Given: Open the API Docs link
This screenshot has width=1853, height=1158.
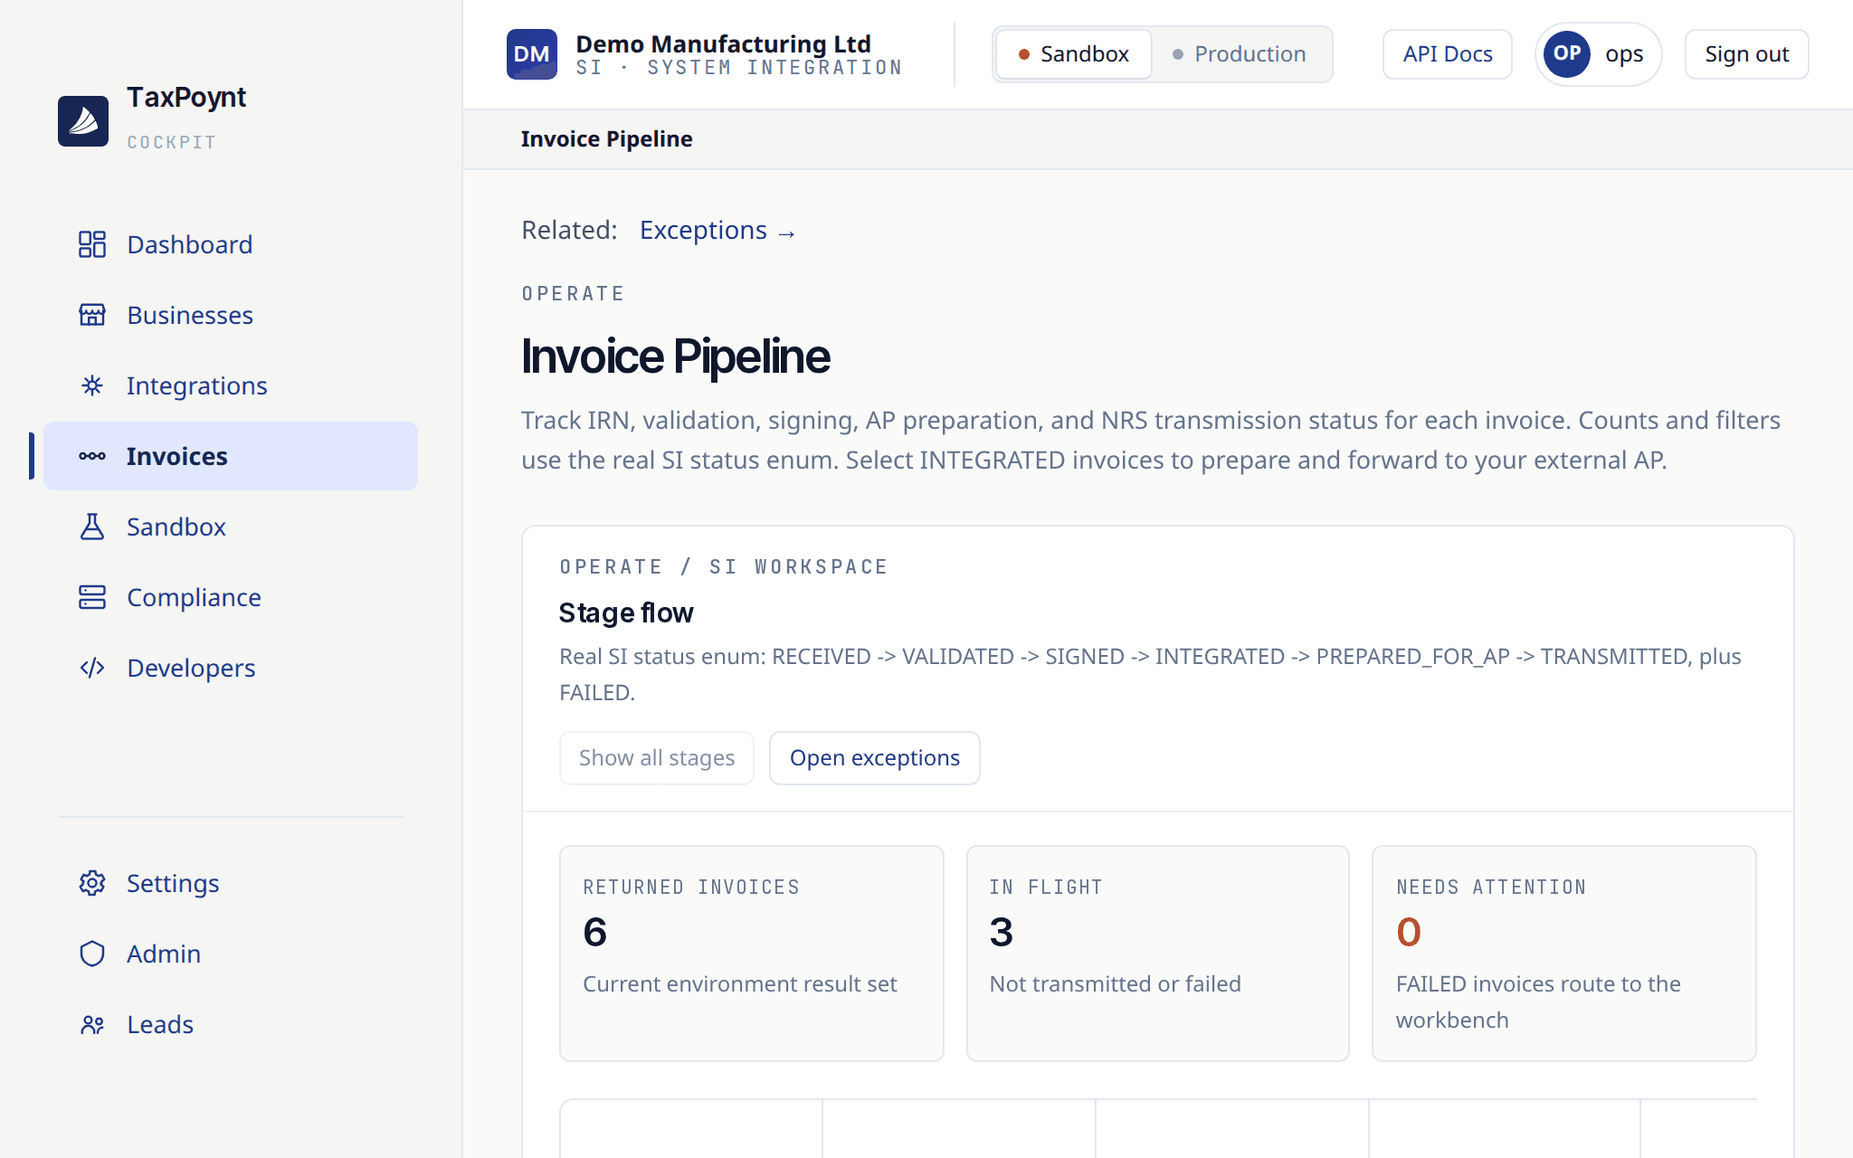Looking at the screenshot, I should click(x=1448, y=54).
